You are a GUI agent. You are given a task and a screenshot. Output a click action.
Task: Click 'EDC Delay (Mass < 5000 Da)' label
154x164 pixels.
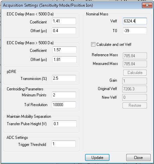click(x=30, y=14)
